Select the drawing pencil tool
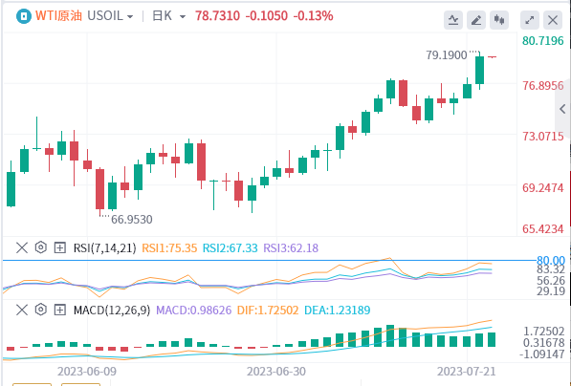 coord(476,20)
